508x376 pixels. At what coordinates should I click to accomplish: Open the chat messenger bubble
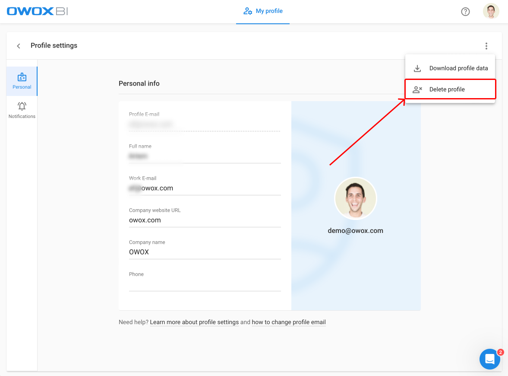[489, 359]
